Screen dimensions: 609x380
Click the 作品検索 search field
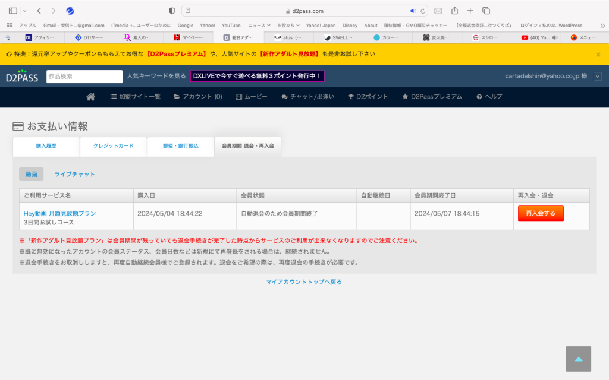pos(84,76)
